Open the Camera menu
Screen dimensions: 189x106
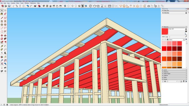13,3
